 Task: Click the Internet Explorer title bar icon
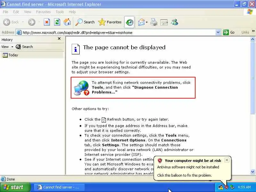click(3, 4)
